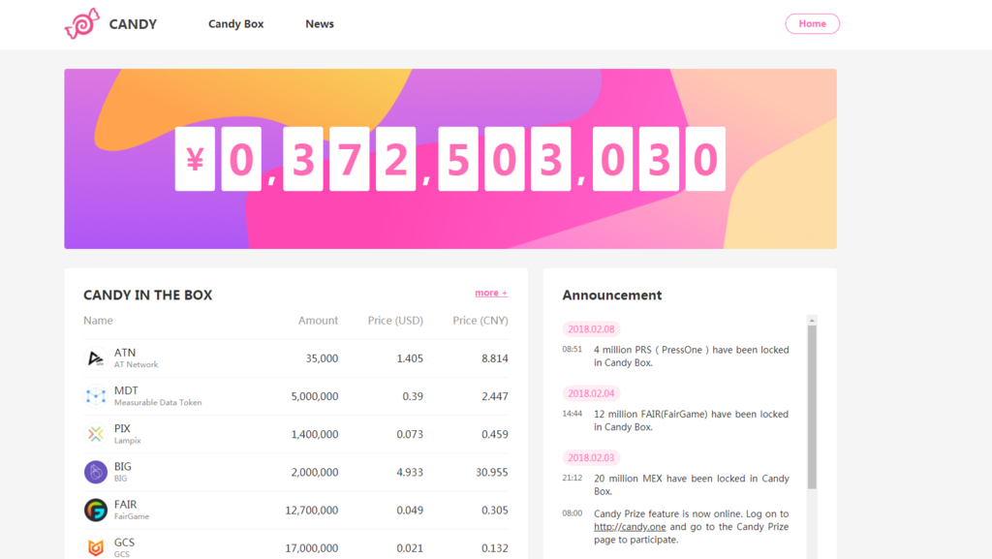
Task: Click the AT Network subtitle
Action: [x=136, y=365]
